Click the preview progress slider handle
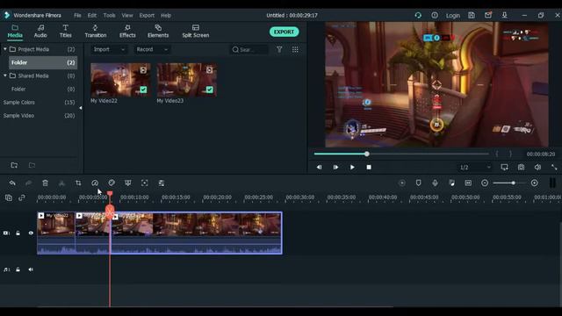This screenshot has height=316, width=562. 367,154
